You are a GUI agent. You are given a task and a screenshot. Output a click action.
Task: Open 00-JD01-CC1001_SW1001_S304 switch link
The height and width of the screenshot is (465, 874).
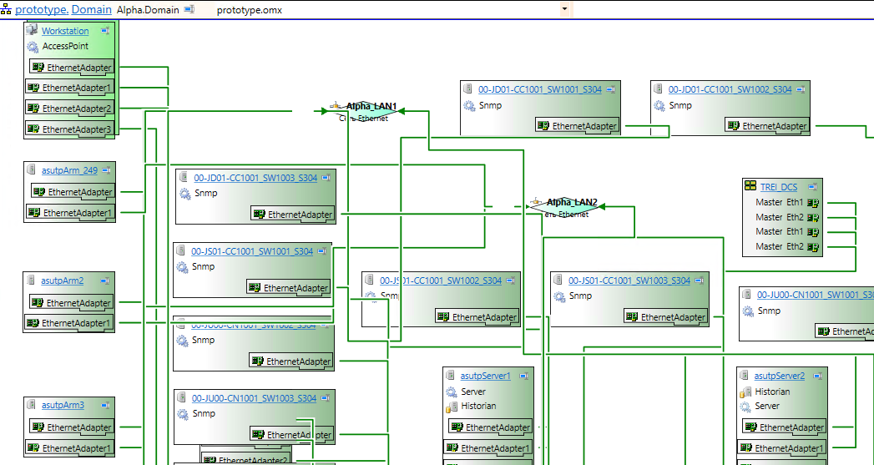pos(540,89)
